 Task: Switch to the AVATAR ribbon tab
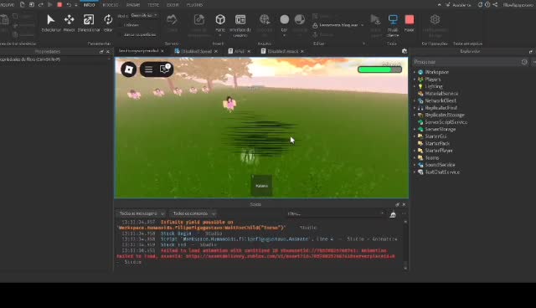click(x=133, y=5)
